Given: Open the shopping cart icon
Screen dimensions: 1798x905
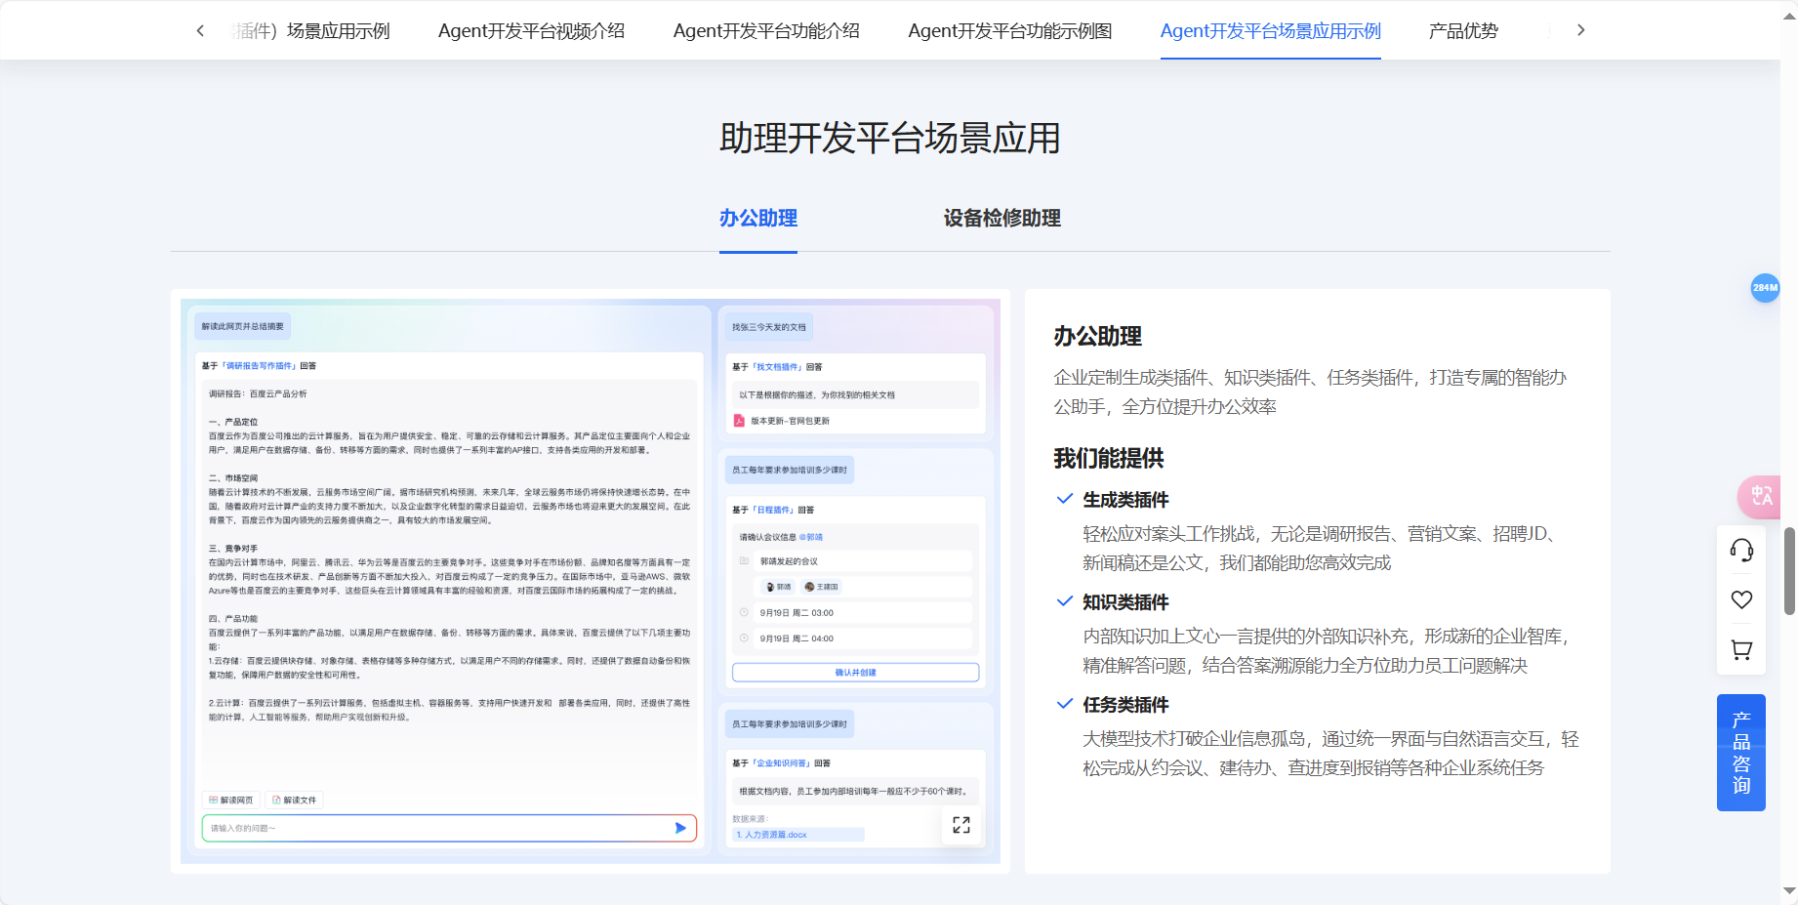Looking at the screenshot, I should coord(1741,649).
